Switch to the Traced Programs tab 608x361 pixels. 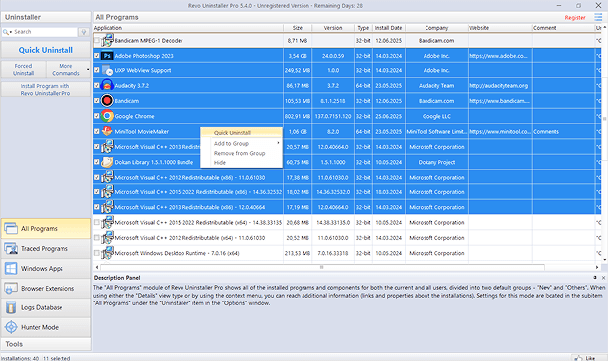click(x=46, y=248)
